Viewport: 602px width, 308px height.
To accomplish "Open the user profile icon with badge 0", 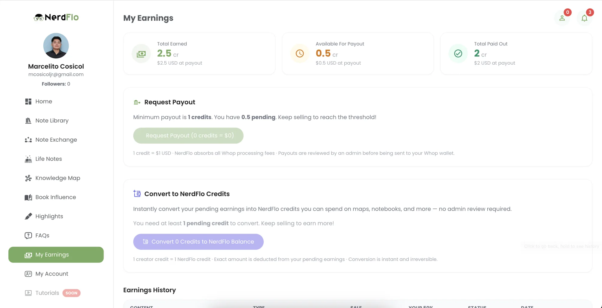I will coord(562,18).
